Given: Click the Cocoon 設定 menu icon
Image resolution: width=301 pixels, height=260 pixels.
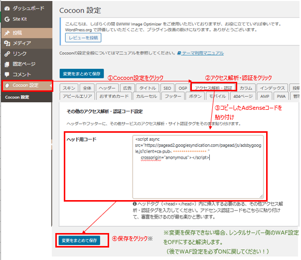Looking at the screenshot, I should (7, 86).
